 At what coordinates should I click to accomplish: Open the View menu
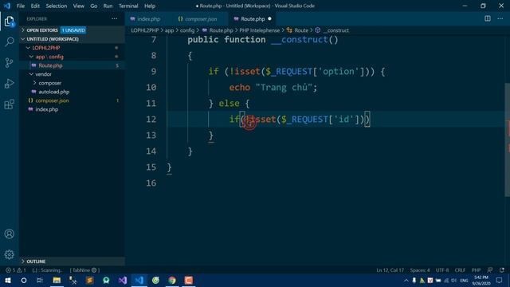(x=78, y=6)
